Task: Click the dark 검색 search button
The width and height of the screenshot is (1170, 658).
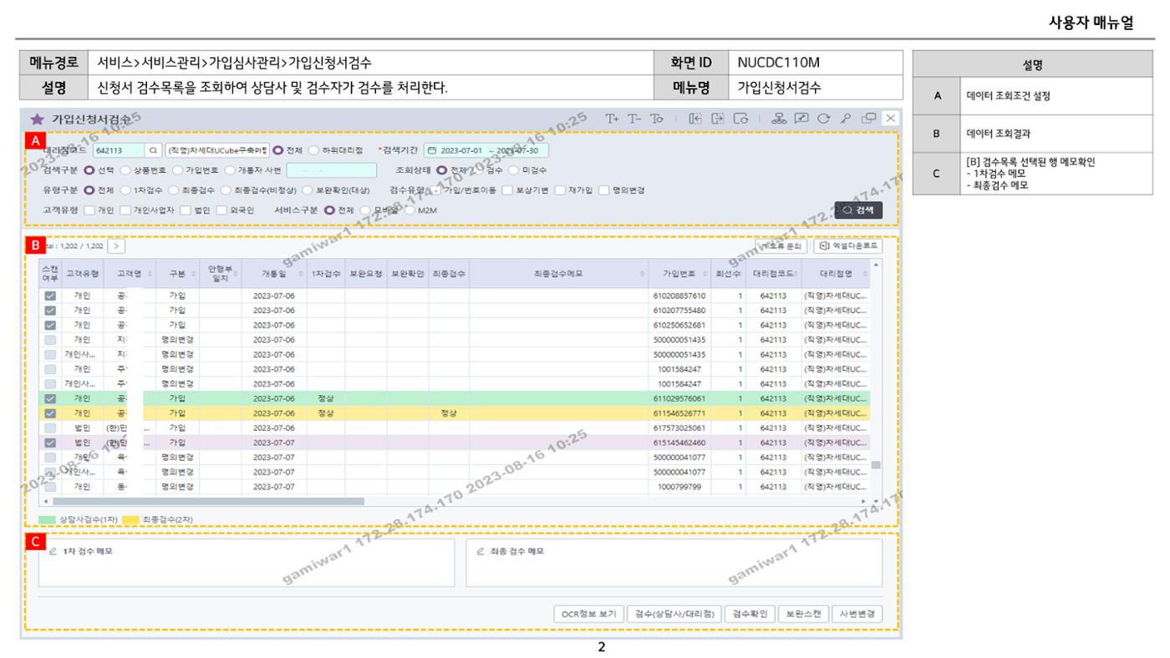Action: (x=858, y=210)
